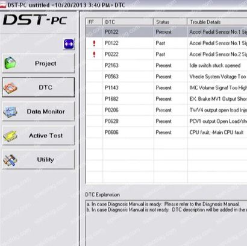This screenshot has width=247, height=246.
Task: Click the red exclamation mark beside P0122
Action: [94, 43]
